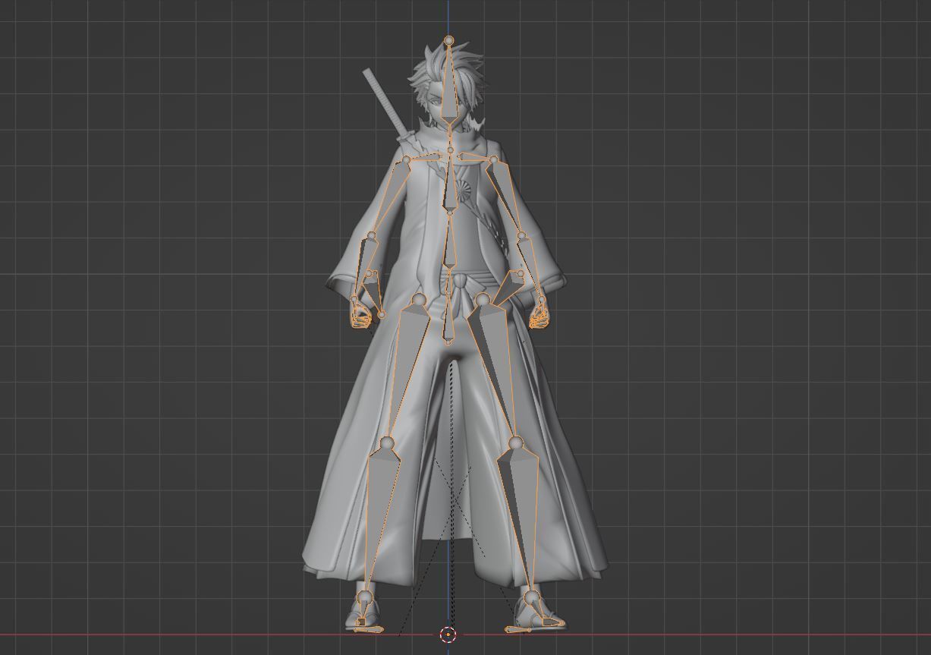Viewport: 931px width, 655px height.
Task: Select the hand bones on the screen-right fist
Action: pyautogui.click(x=539, y=316)
